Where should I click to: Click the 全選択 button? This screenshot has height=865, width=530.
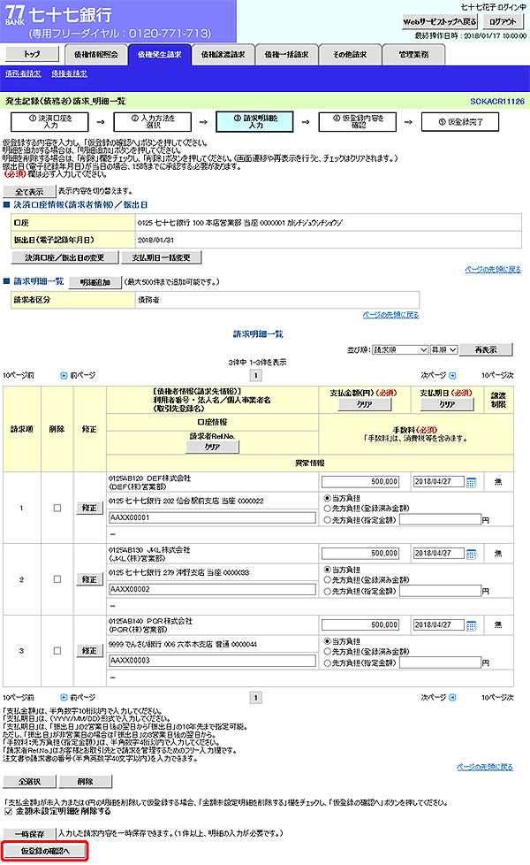[x=30, y=782]
